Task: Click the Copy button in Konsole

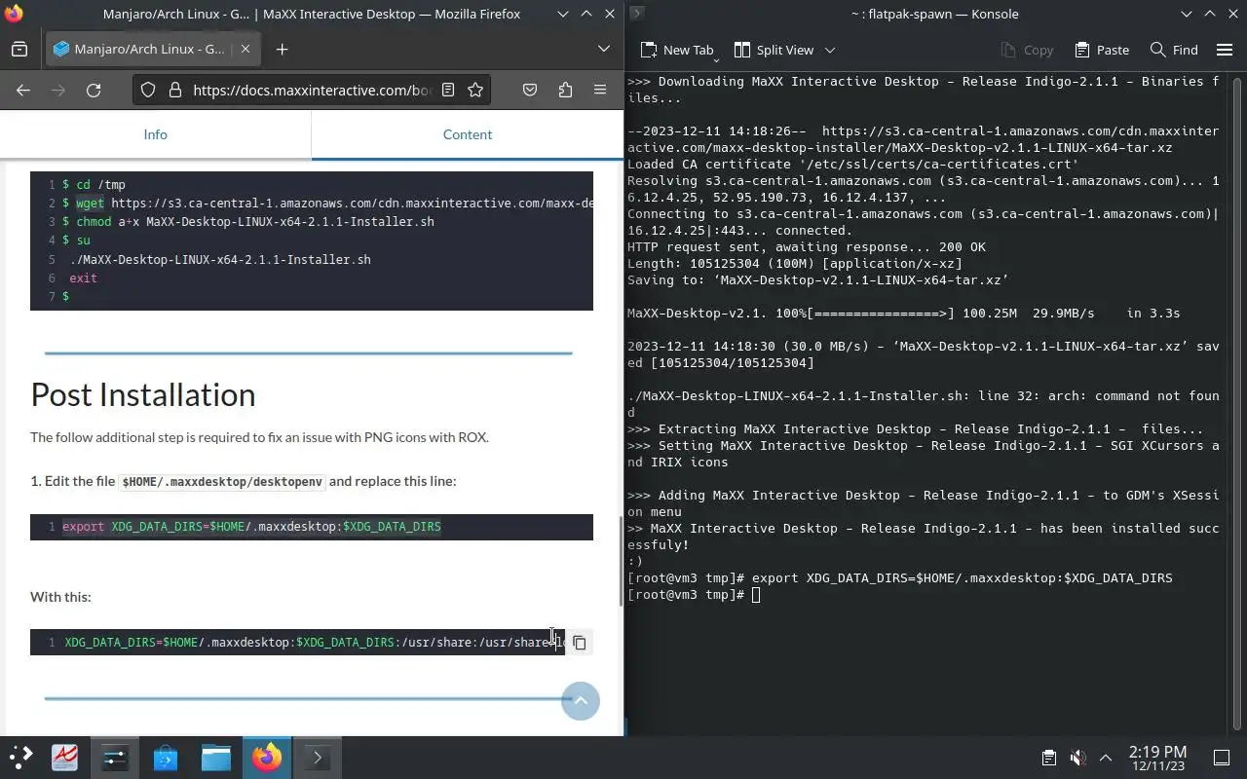Action: [1027, 50]
